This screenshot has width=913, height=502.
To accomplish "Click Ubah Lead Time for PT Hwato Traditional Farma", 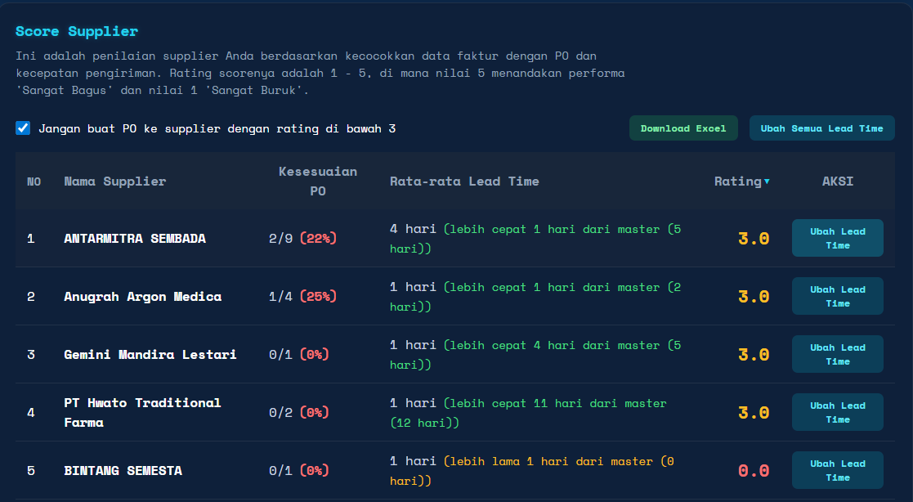I will click(837, 412).
